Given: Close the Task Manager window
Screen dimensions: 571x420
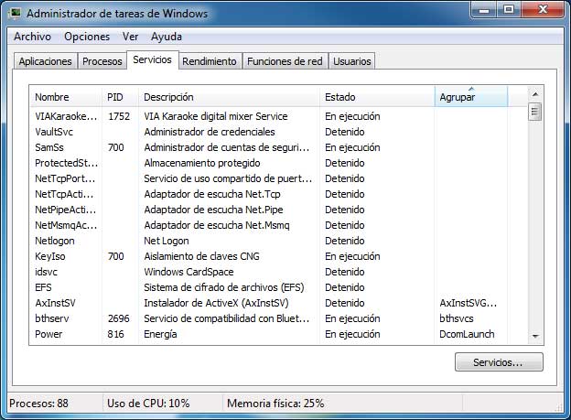Looking at the screenshot, I should [544, 10].
